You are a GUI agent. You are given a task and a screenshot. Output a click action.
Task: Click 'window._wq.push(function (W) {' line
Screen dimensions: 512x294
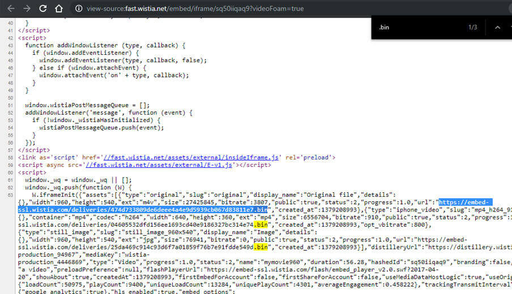point(78,187)
